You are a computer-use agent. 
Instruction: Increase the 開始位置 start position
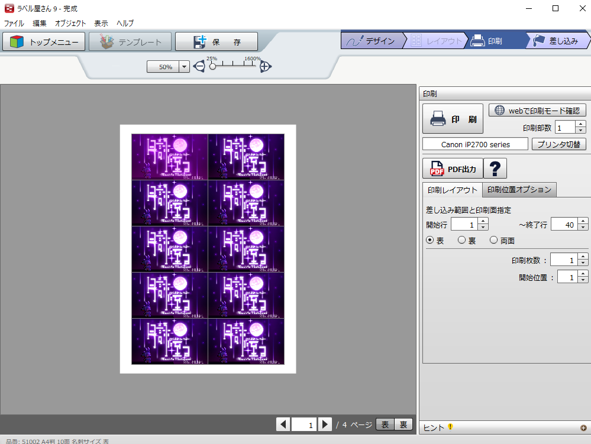click(583, 274)
